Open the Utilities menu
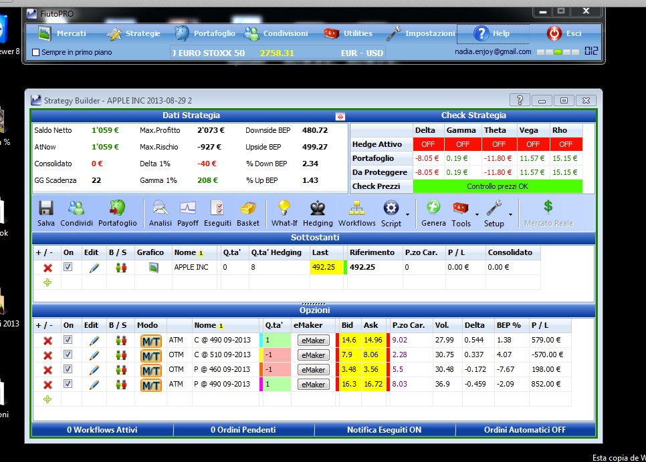The height and width of the screenshot is (462, 646). pyautogui.click(x=348, y=33)
